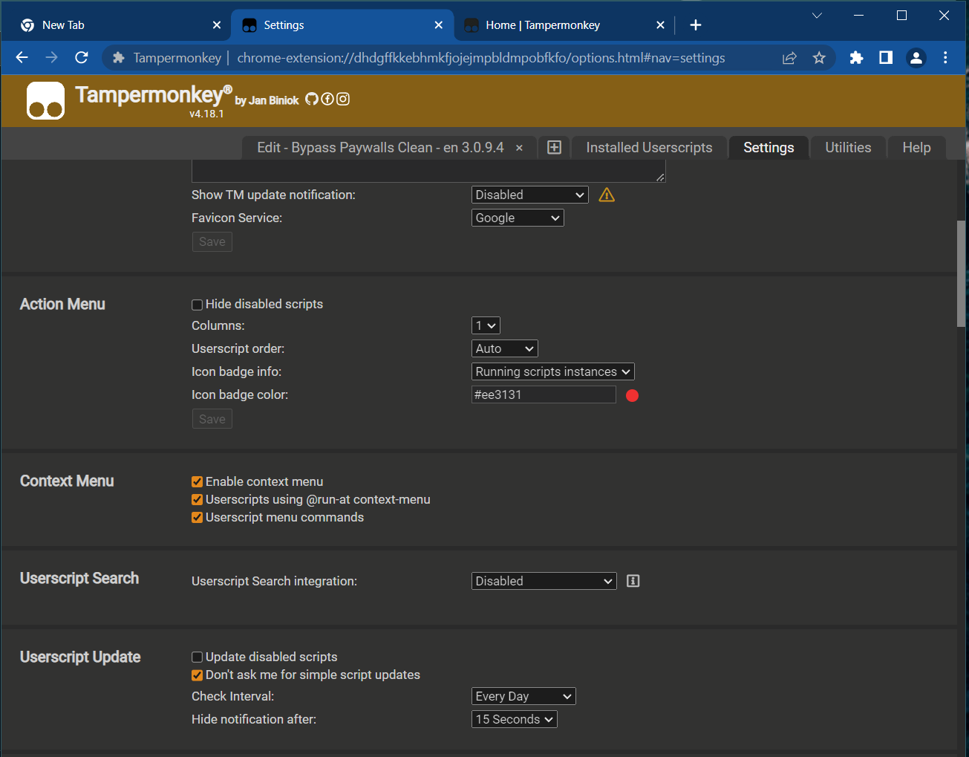Open Tampermonkey GitHub icon link
This screenshot has width=969, height=757.
click(312, 99)
